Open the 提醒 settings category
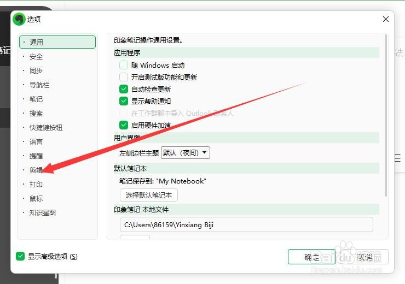This screenshot has width=405, height=284. 36,156
